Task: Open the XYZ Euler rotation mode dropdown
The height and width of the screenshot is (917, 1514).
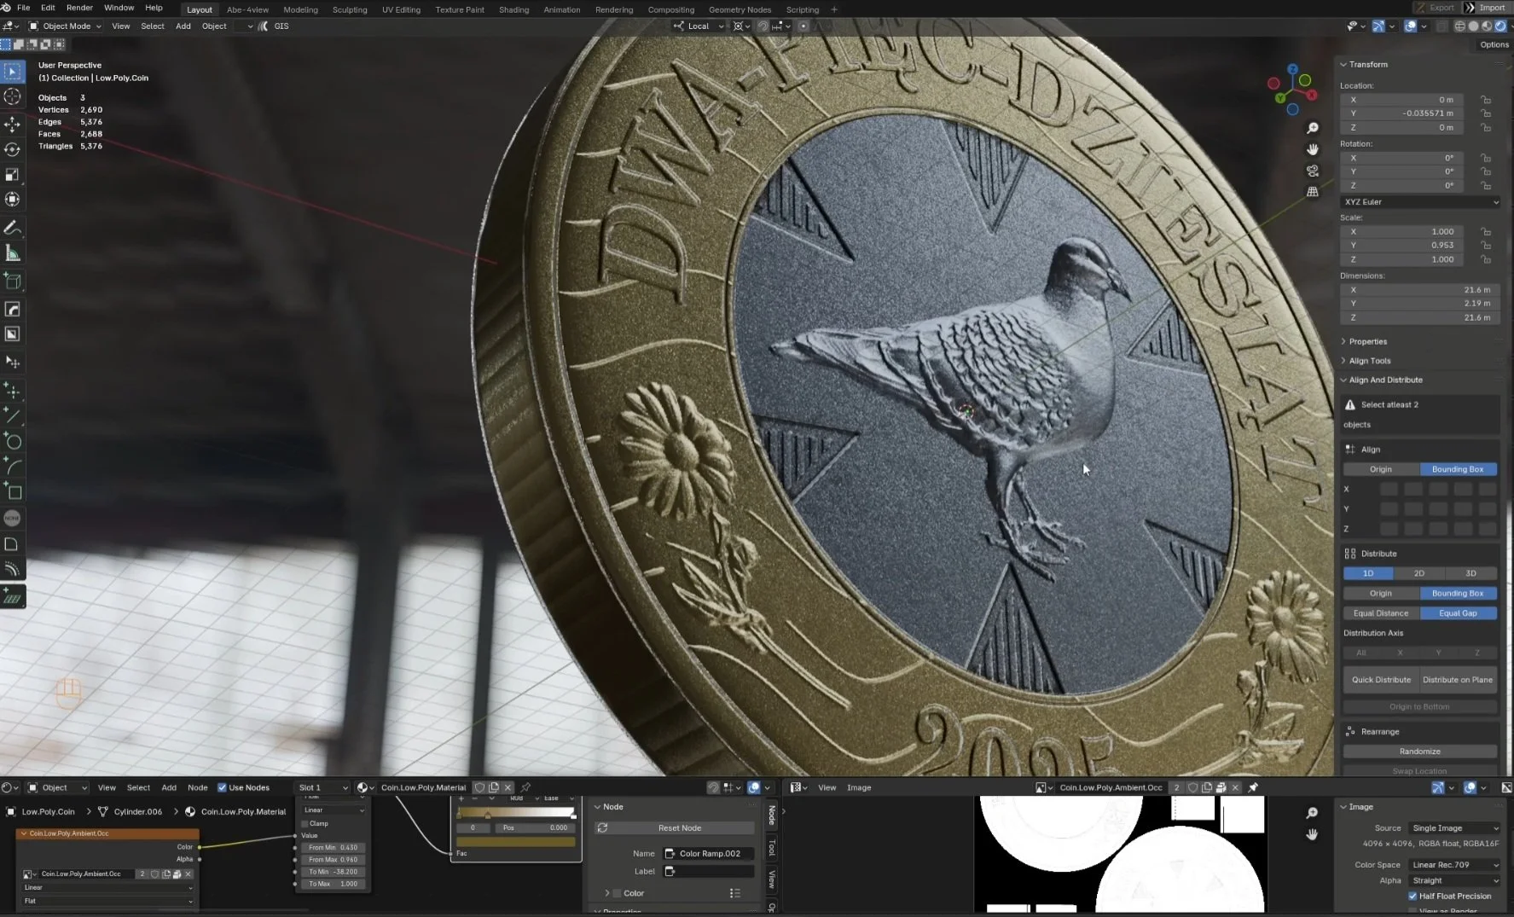Action: tap(1420, 202)
